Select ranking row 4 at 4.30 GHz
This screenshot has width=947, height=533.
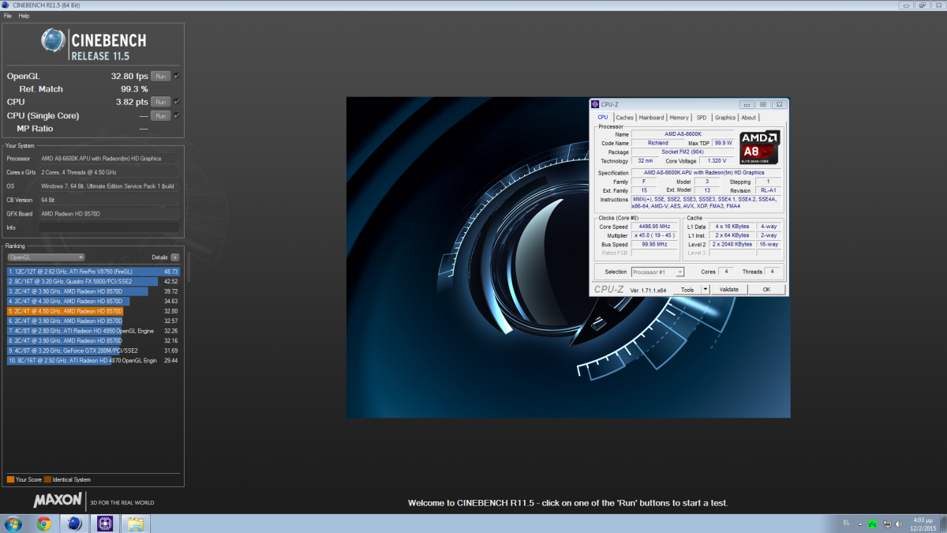coord(93,301)
